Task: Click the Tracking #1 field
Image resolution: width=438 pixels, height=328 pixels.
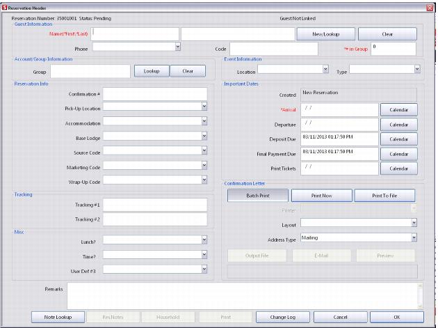Action: [155, 205]
